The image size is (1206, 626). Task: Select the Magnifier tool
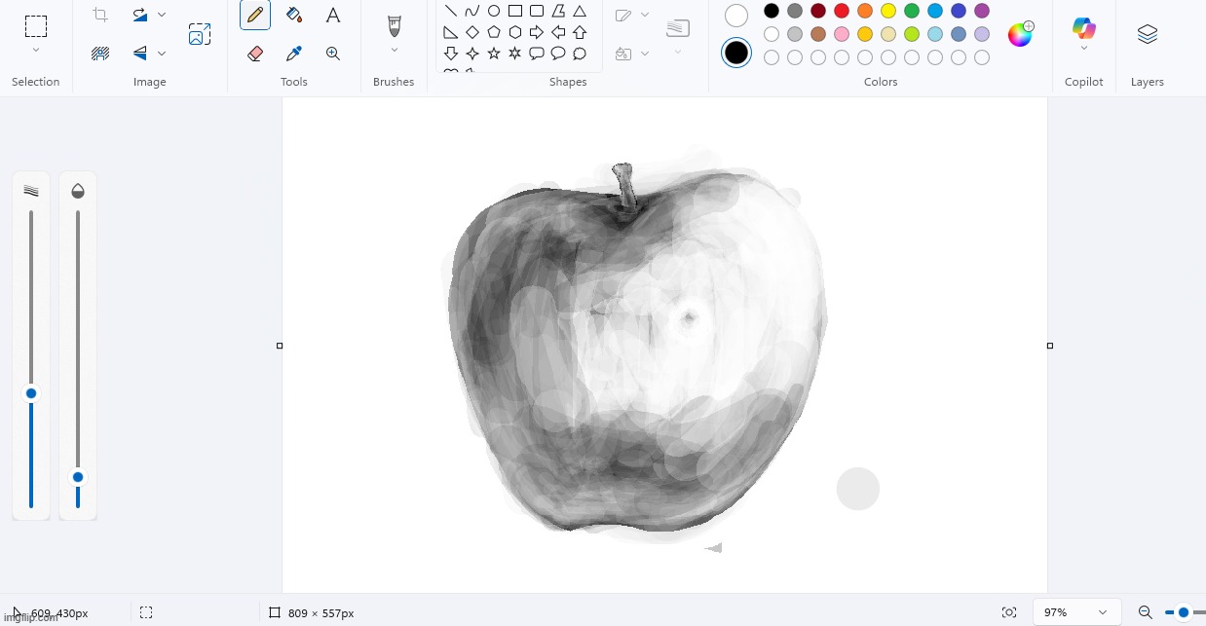333,54
